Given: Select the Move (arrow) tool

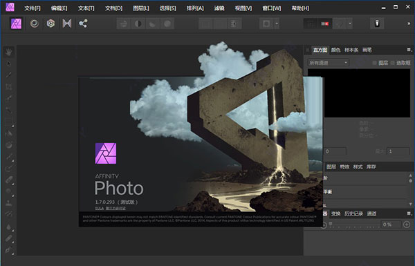Looking at the screenshot, I should tap(9, 64).
